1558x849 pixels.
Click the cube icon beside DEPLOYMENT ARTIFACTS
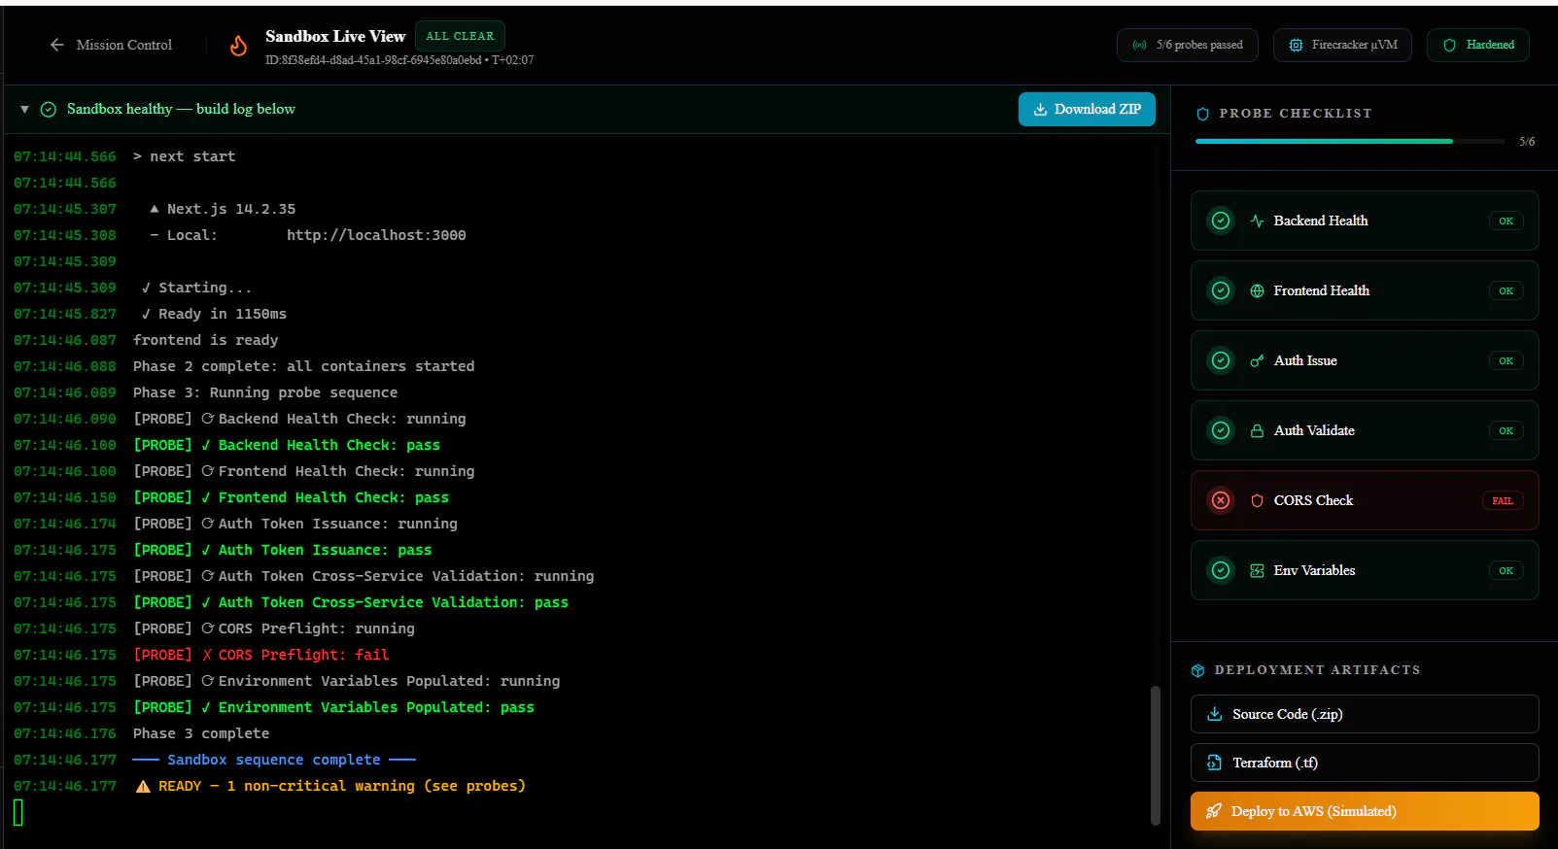point(1198,670)
